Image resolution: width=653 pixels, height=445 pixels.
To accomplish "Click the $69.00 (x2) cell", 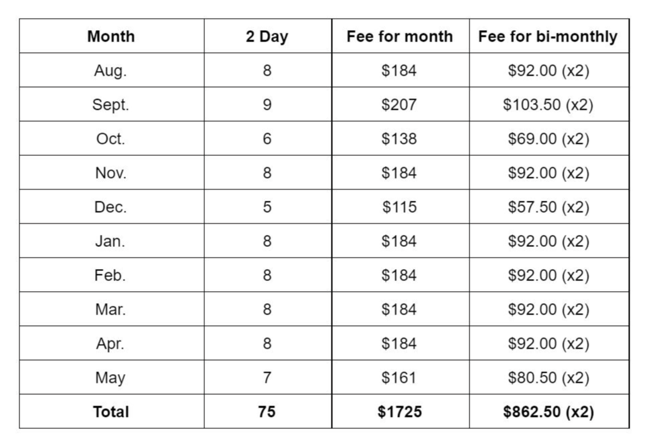I will 549,139.
